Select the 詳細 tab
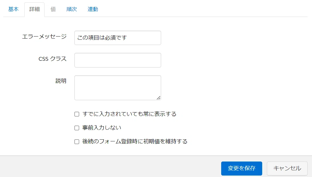 tap(35, 9)
